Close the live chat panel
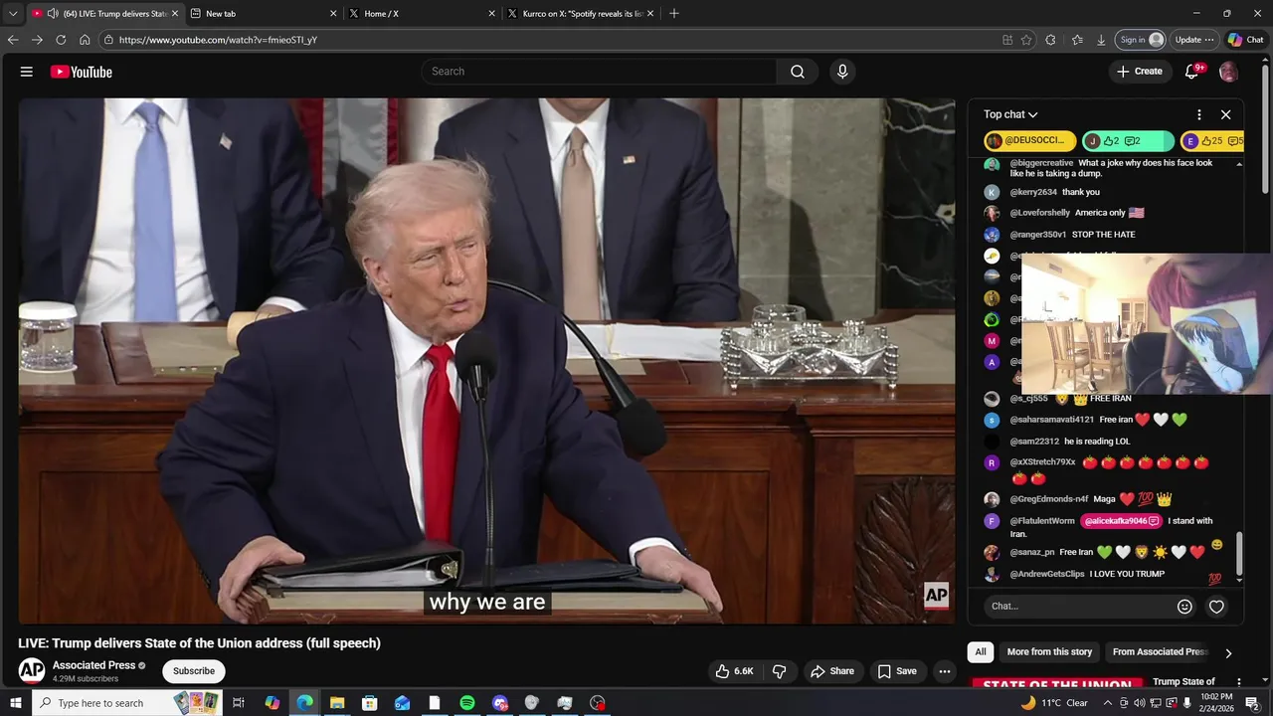The height and width of the screenshot is (716, 1273). tap(1225, 114)
